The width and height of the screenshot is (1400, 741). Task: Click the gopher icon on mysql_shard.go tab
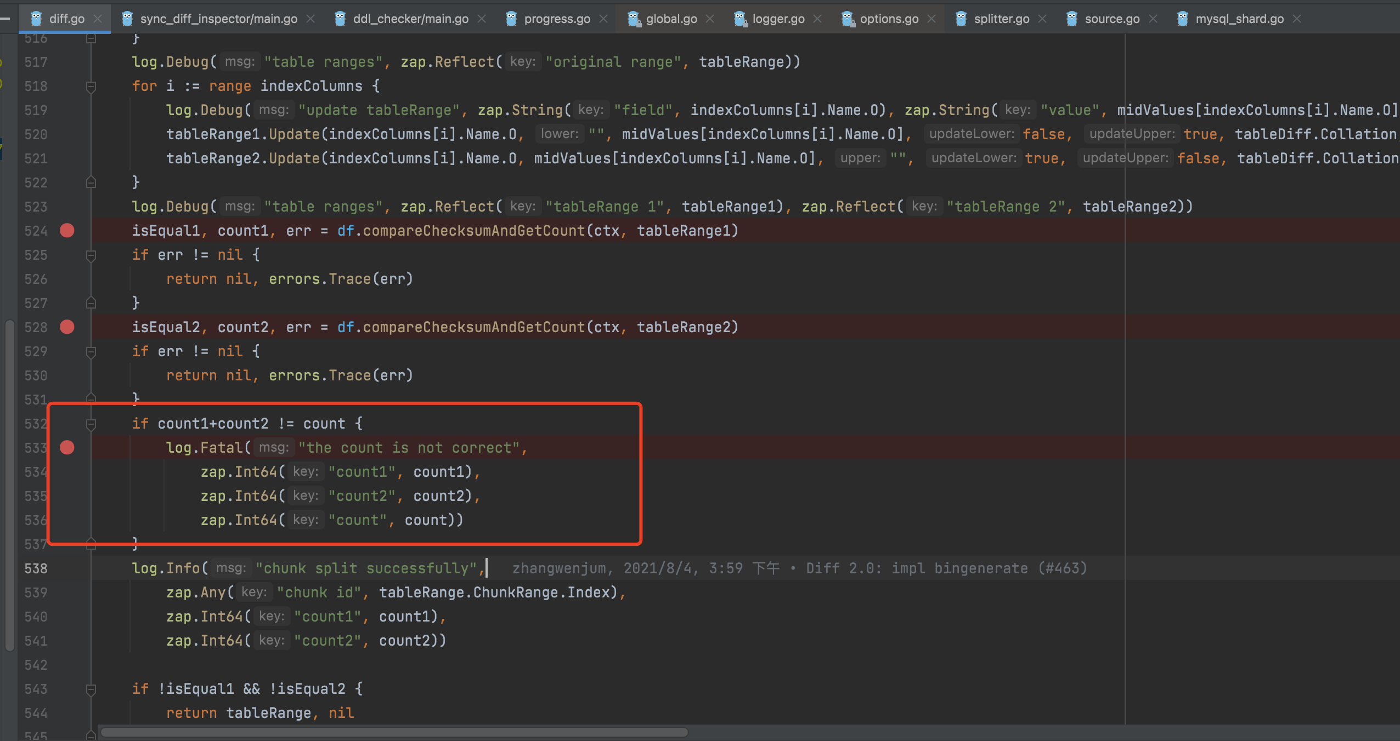(1183, 19)
